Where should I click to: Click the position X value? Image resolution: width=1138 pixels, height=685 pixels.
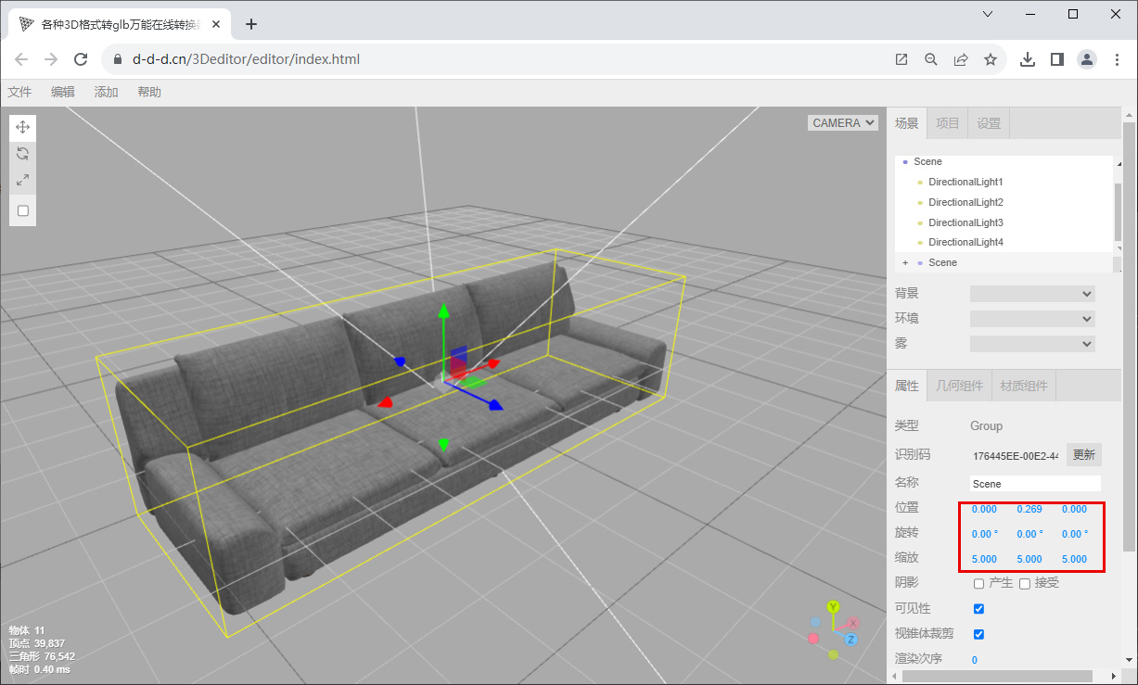984,509
